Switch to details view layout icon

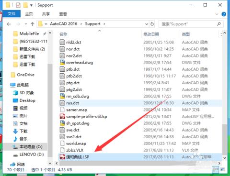click(x=216, y=170)
